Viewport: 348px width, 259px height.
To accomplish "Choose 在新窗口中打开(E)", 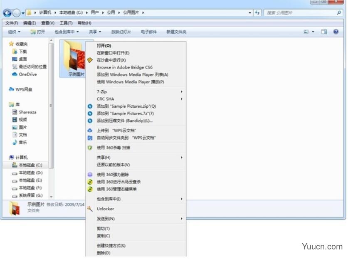I will pos(136,53).
